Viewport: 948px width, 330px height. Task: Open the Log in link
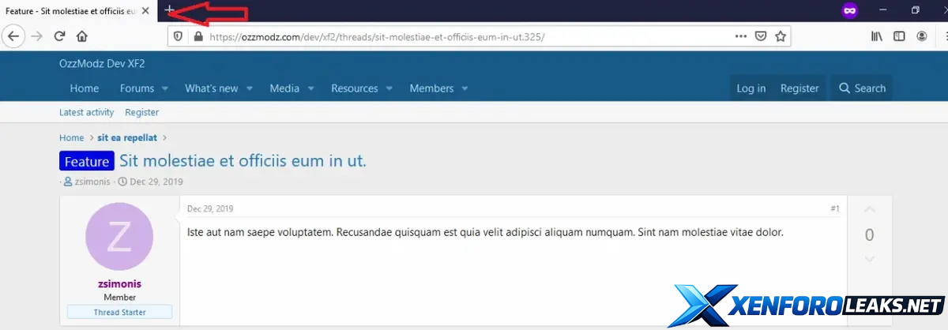click(x=750, y=88)
